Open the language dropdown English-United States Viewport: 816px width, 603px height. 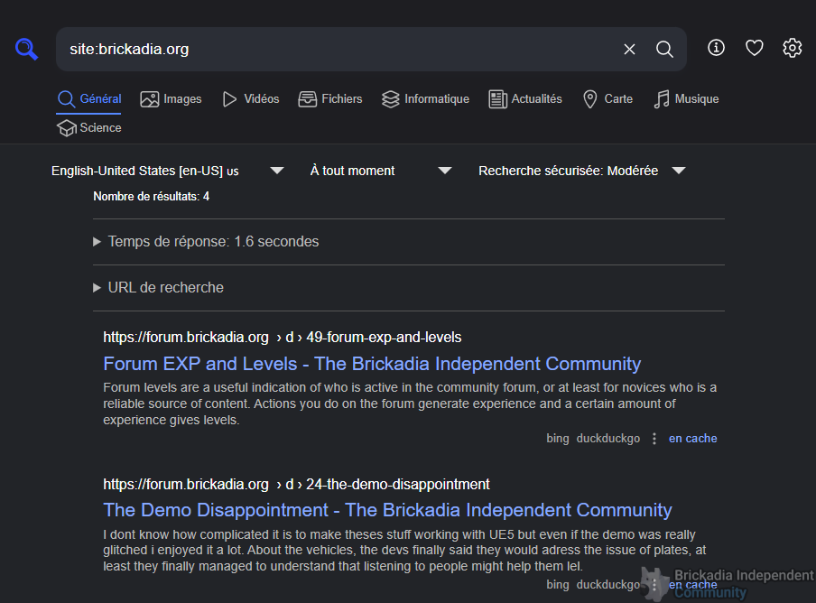click(168, 171)
